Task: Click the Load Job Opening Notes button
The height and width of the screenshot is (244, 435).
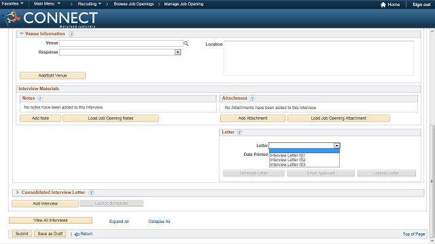Action: coord(111,119)
